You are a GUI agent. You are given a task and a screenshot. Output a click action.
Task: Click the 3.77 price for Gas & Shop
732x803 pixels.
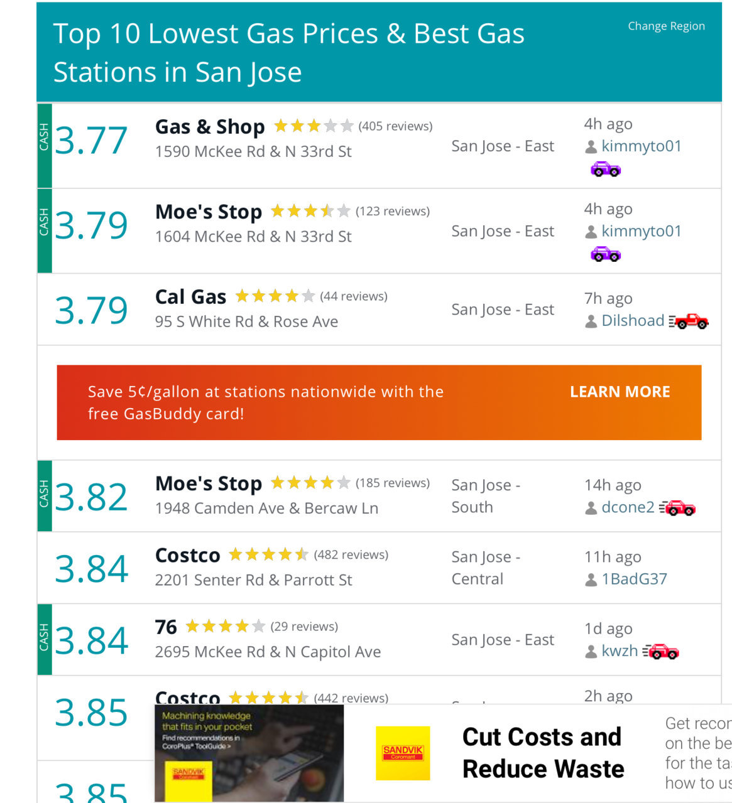pos(91,141)
